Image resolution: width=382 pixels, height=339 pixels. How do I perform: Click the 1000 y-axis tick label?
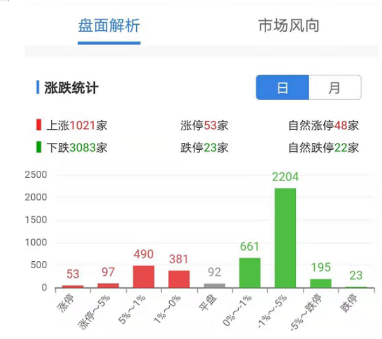point(36,242)
